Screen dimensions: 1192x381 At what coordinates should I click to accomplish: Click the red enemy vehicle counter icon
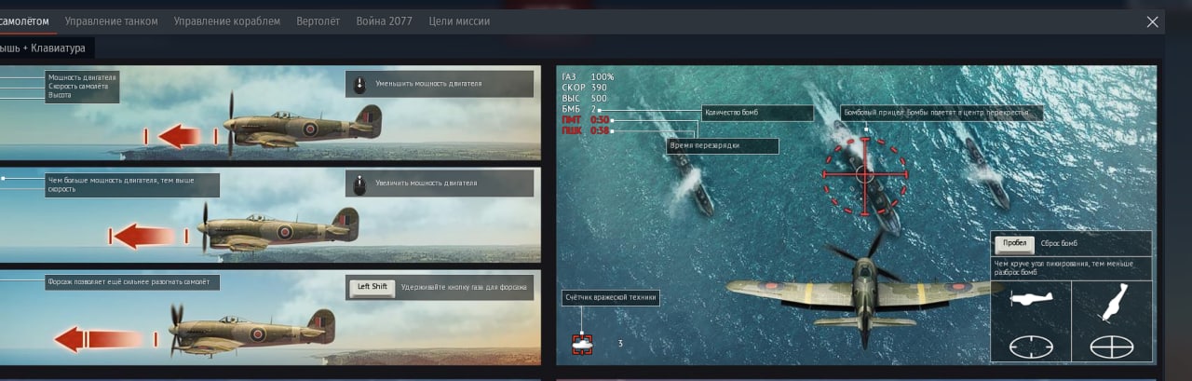[x=583, y=343]
